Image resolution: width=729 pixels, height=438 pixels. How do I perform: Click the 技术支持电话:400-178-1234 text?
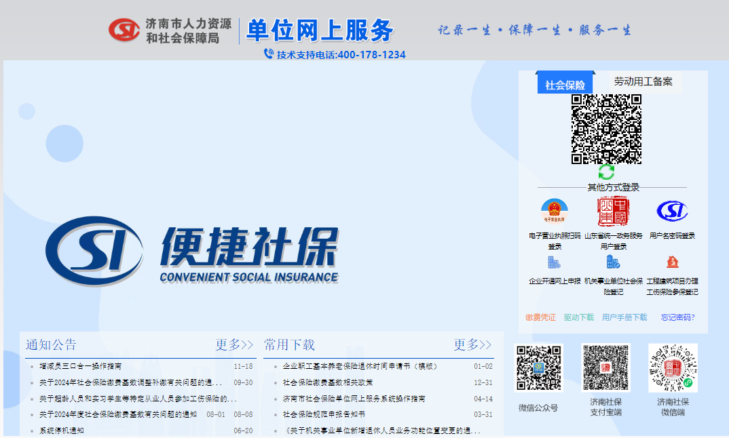point(341,55)
